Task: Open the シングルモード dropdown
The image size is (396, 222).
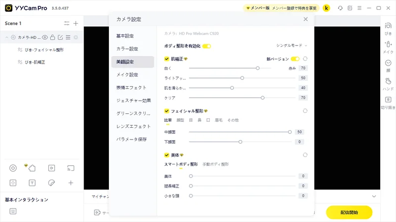Action: pyautogui.click(x=292, y=45)
